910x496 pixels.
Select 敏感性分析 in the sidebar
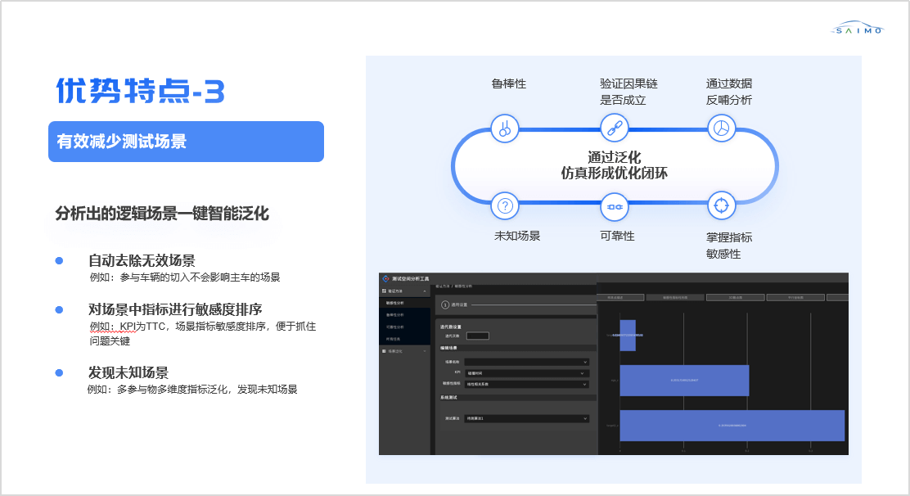pyautogui.click(x=396, y=303)
